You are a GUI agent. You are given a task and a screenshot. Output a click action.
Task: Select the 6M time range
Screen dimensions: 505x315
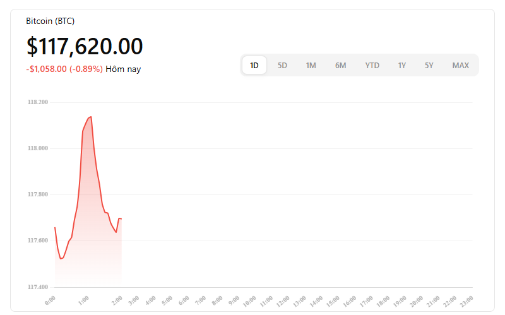(x=340, y=66)
